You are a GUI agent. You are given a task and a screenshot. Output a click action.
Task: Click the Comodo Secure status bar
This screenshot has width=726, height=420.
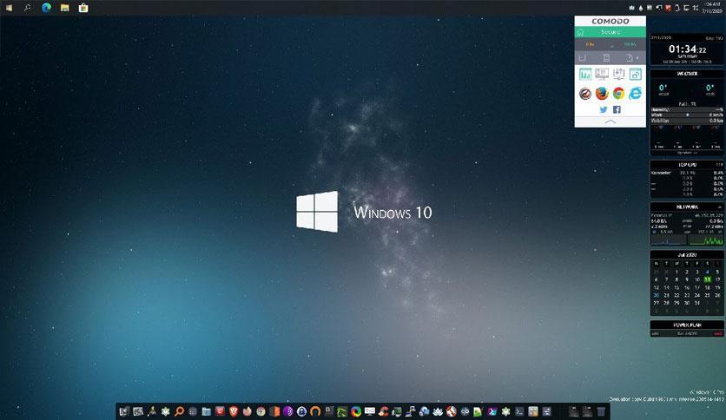tap(610, 32)
